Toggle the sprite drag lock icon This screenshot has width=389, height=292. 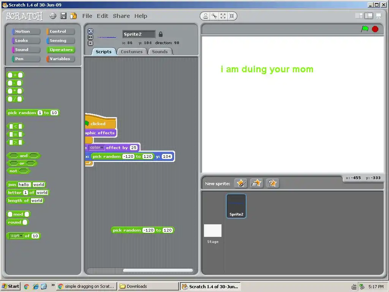(x=161, y=34)
